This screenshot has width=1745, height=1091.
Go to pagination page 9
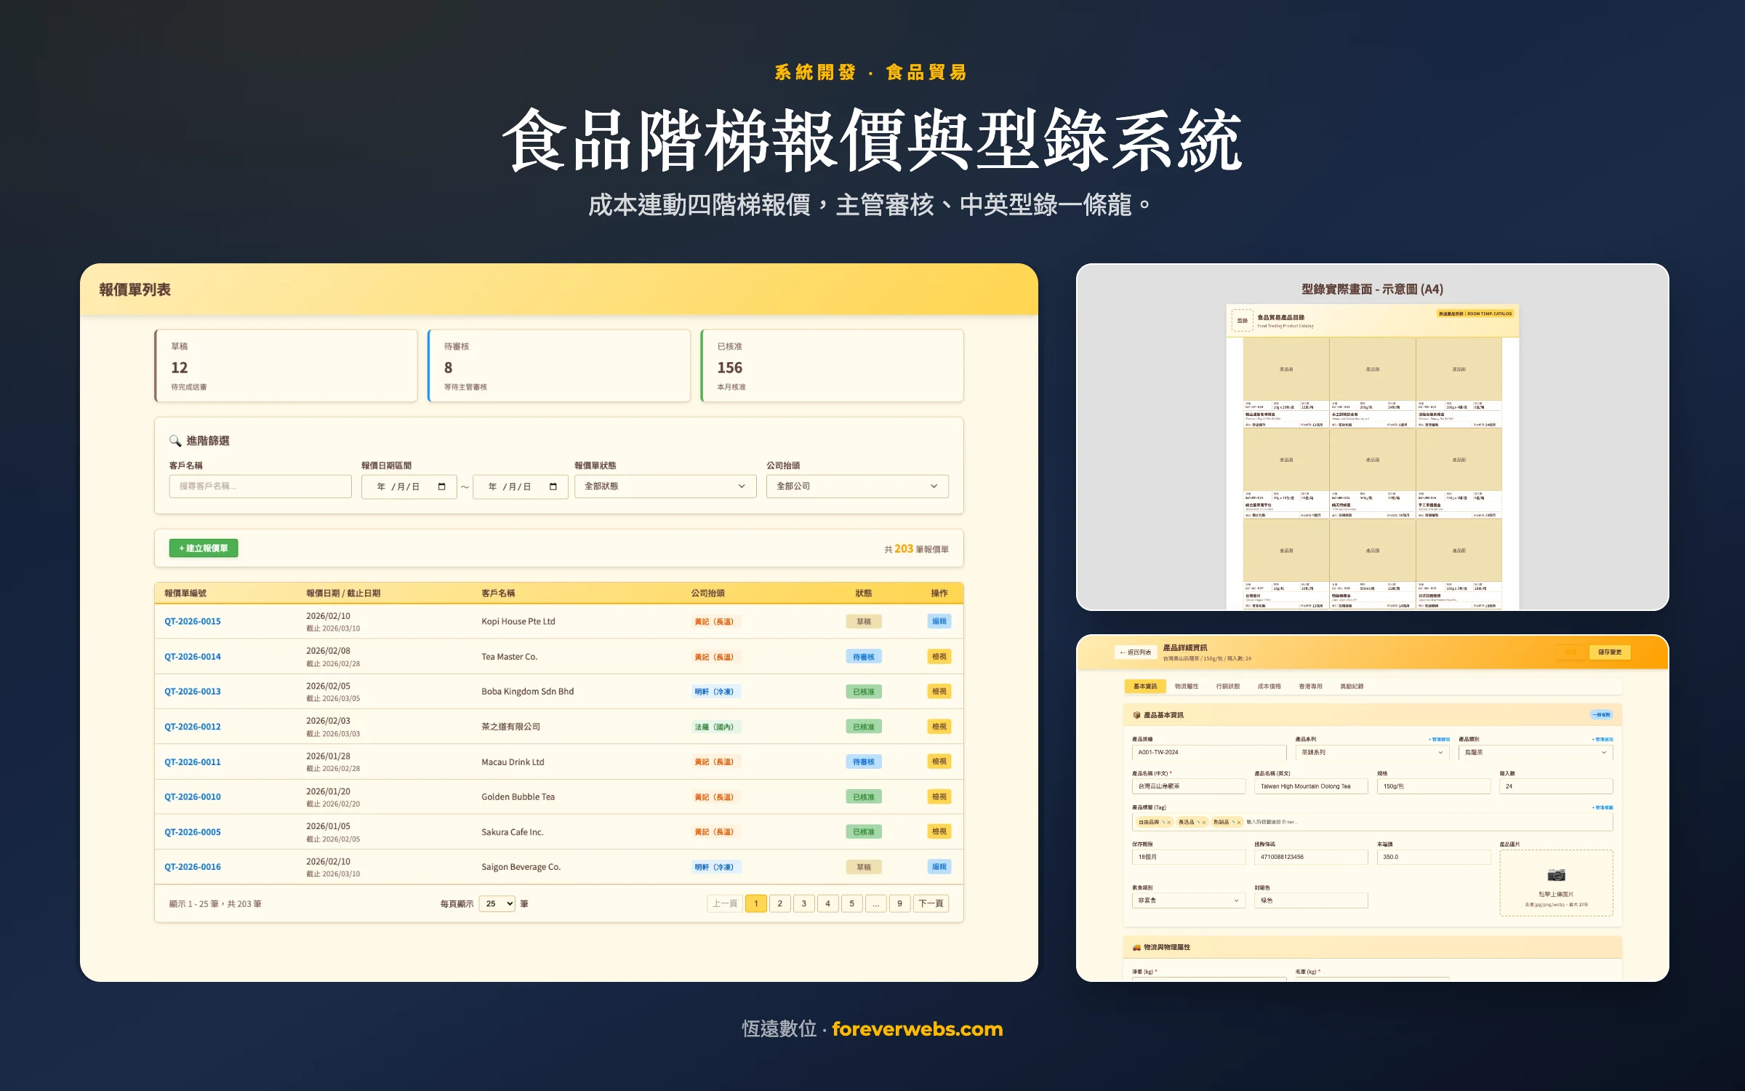click(x=899, y=903)
